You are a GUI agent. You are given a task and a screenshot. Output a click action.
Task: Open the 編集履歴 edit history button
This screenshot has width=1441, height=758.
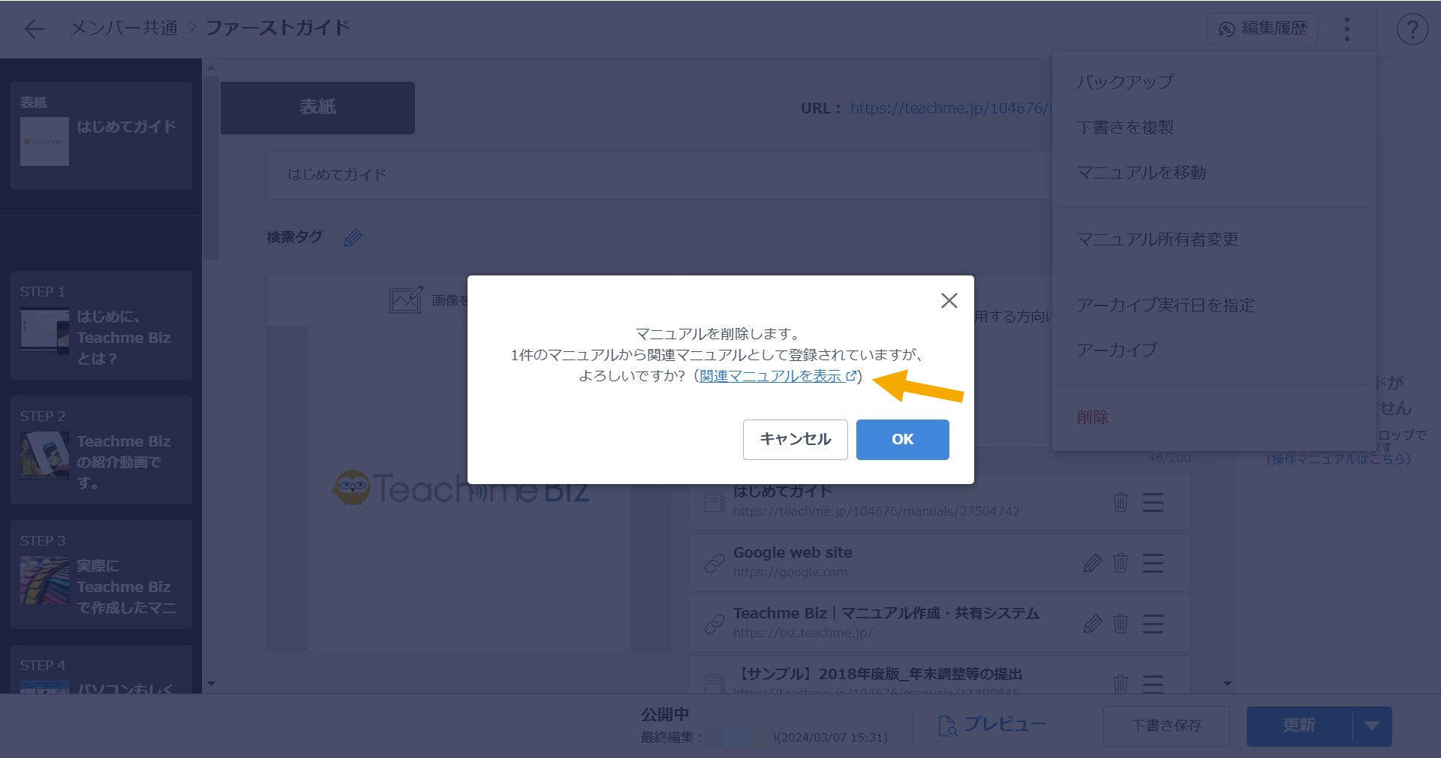[x=1261, y=29]
